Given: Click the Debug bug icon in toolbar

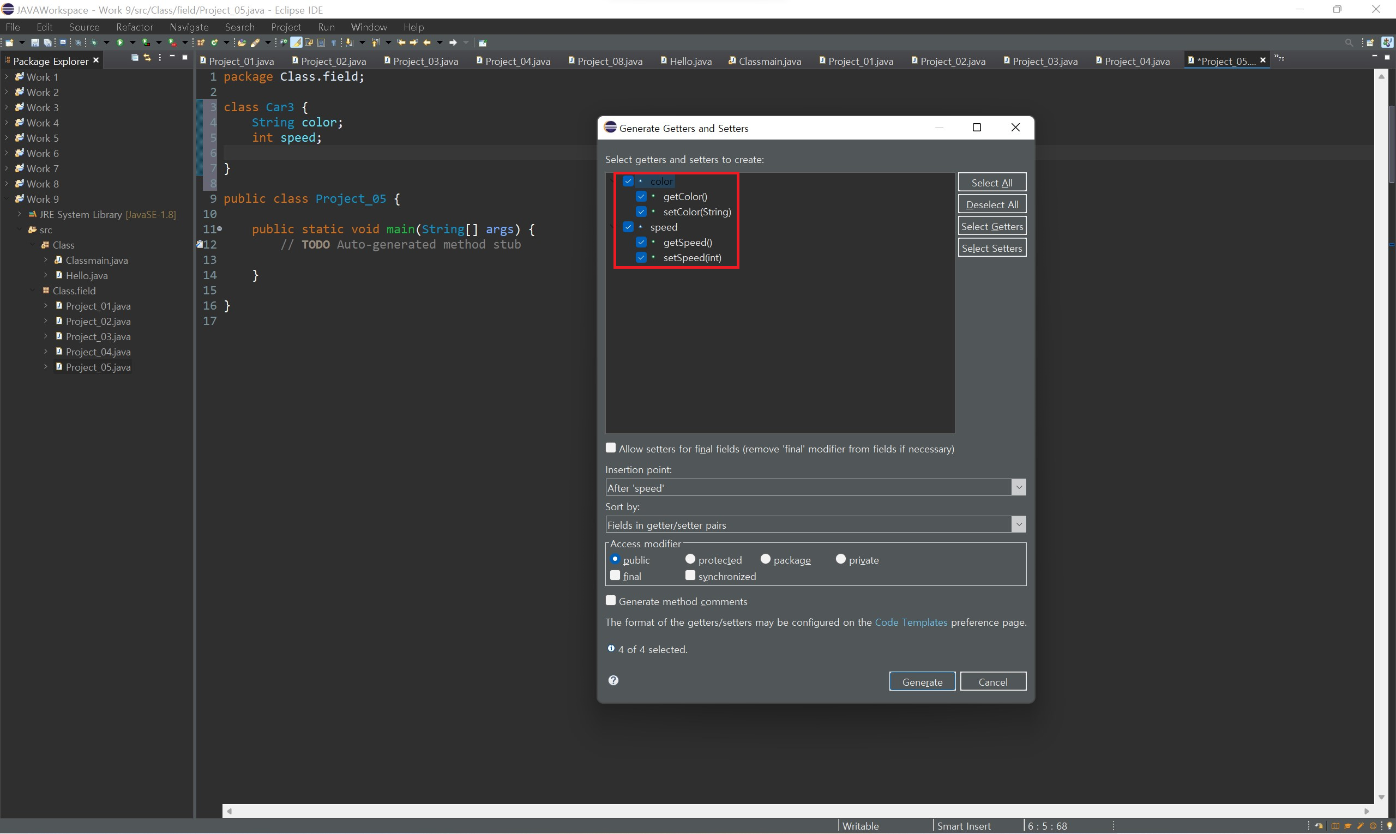Looking at the screenshot, I should [93, 43].
